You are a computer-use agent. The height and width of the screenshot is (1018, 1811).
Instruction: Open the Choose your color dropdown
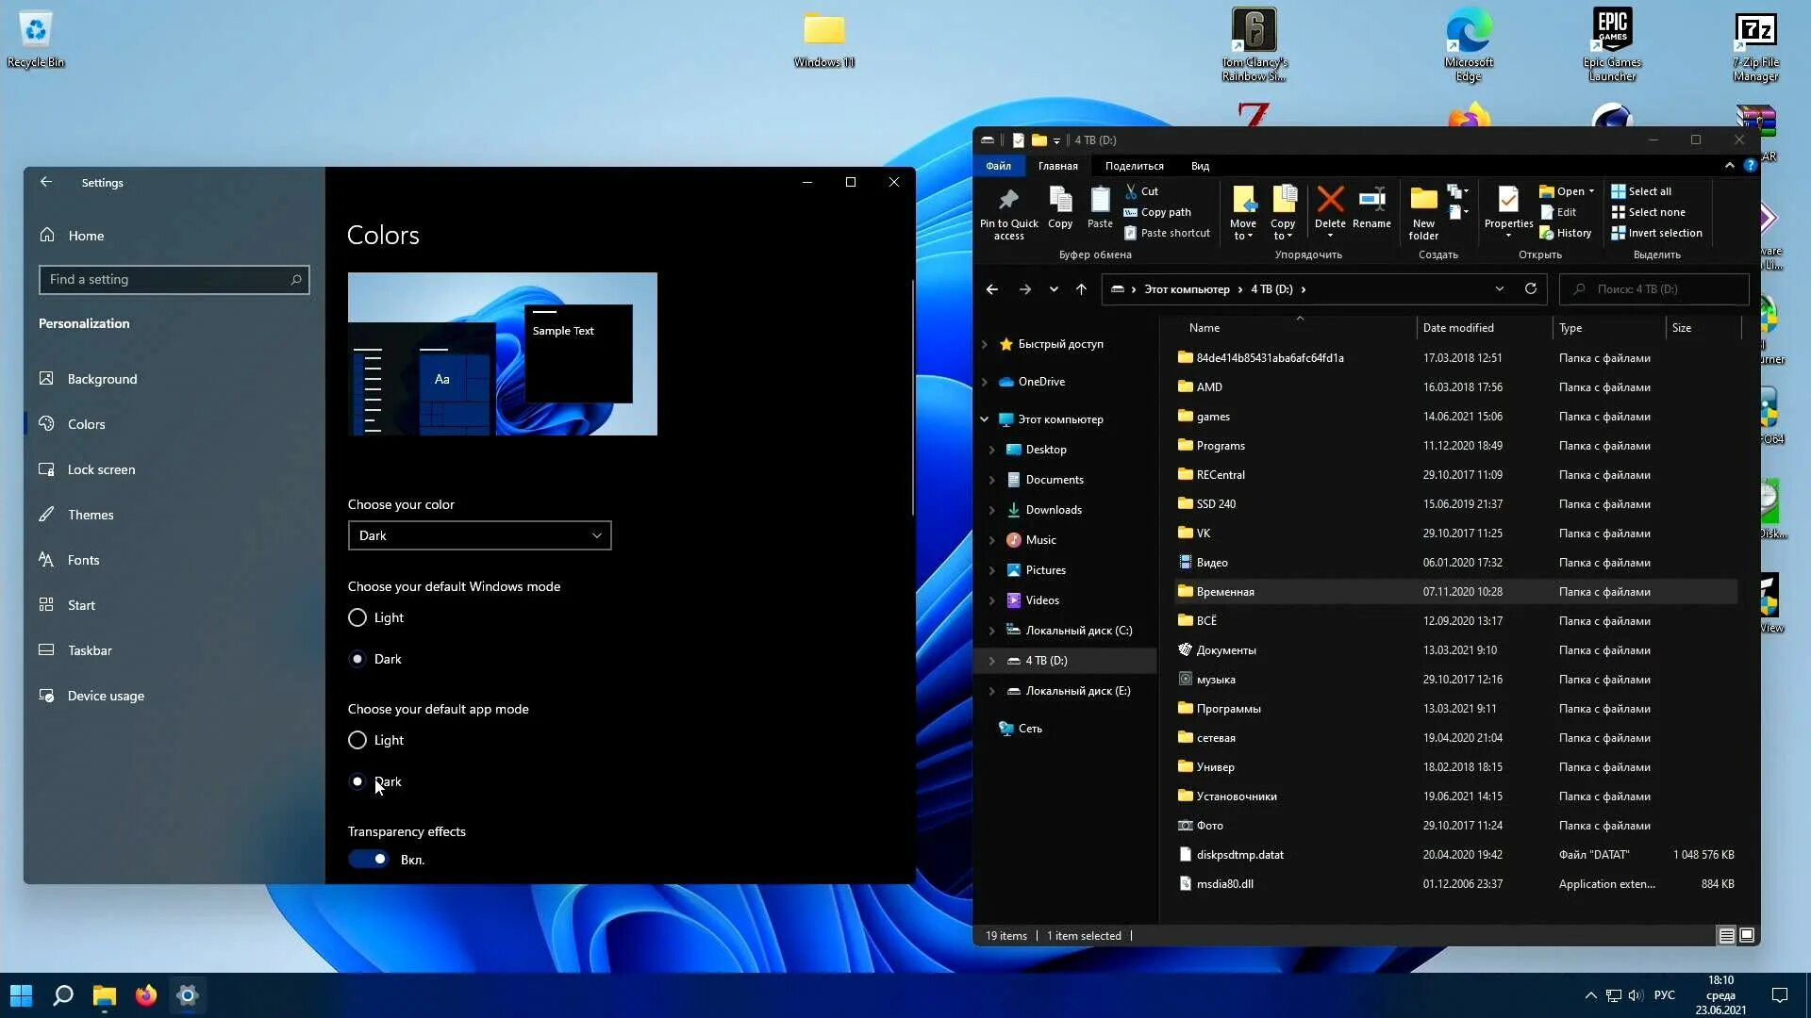(x=477, y=534)
